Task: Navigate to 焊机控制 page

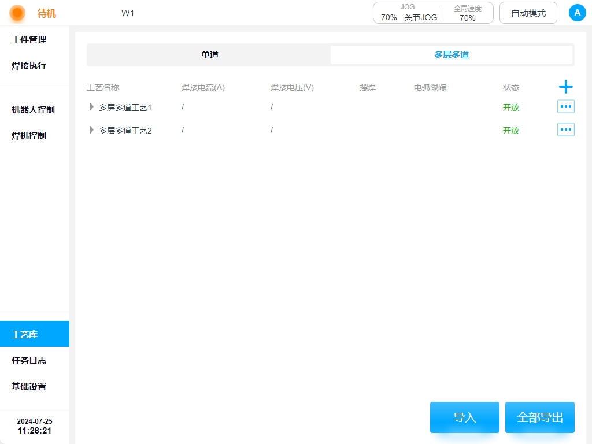Action: tap(29, 136)
